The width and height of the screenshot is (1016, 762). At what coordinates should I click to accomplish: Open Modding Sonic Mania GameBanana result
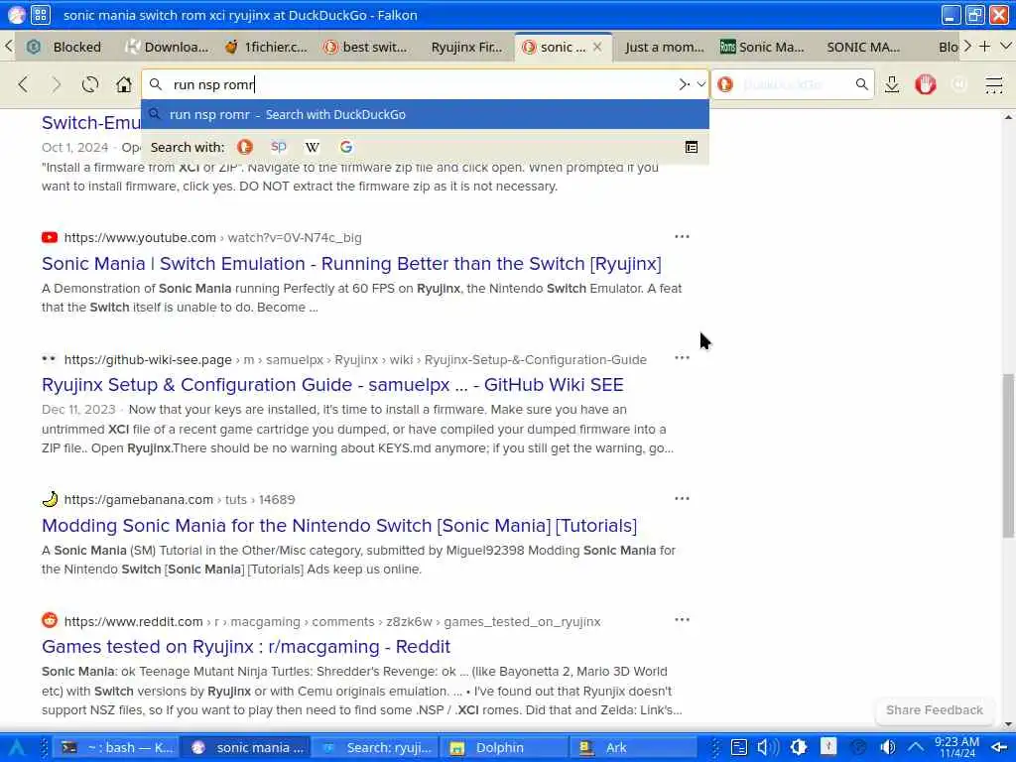pos(339,526)
